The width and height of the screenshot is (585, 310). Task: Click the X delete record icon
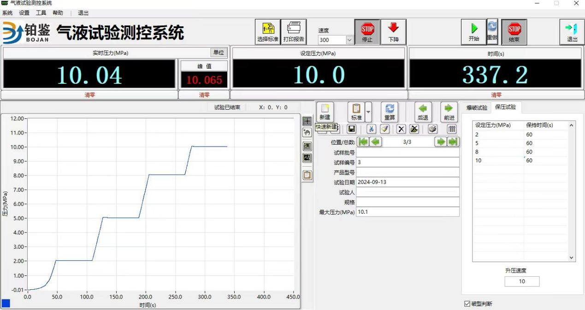point(401,129)
